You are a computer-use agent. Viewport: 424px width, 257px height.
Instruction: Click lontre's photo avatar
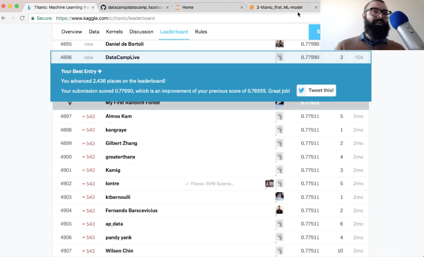269,184
